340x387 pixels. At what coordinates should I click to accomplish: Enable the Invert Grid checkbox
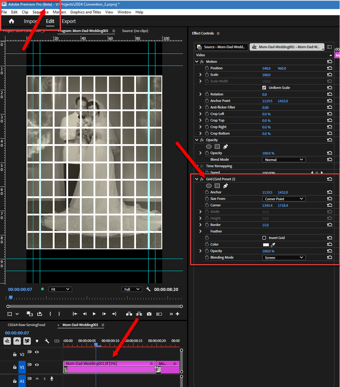point(264,238)
